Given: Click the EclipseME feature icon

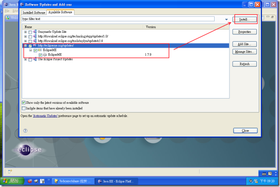Looking at the screenshot, I should (x=45, y=55).
